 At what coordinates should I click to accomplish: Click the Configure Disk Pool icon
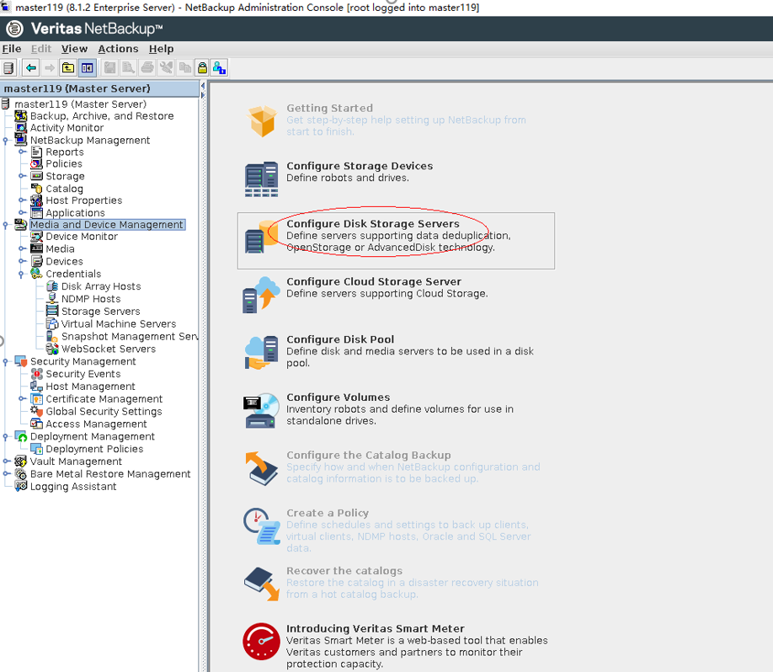point(261,351)
